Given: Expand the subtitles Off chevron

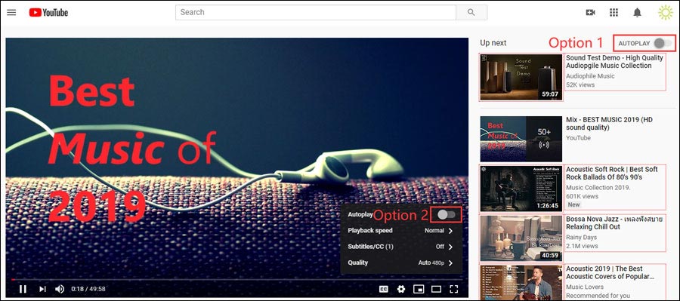Looking at the screenshot, I should coord(450,247).
